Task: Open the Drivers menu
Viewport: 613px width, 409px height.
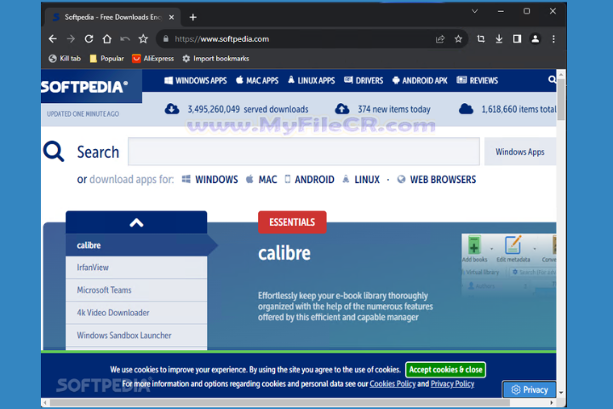Action: coord(364,81)
